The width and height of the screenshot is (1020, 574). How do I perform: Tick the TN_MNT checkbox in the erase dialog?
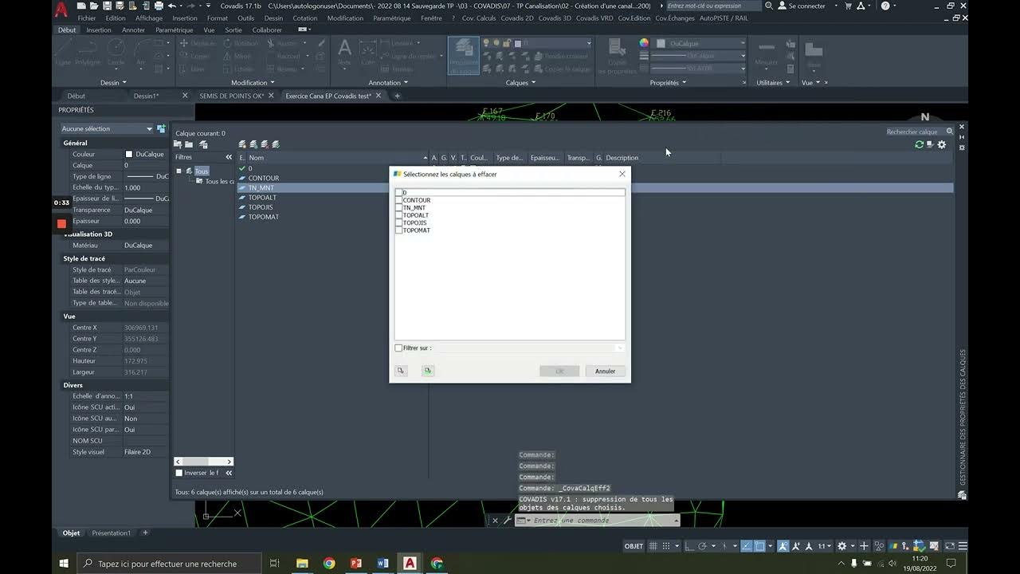click(x=399, y=207)
